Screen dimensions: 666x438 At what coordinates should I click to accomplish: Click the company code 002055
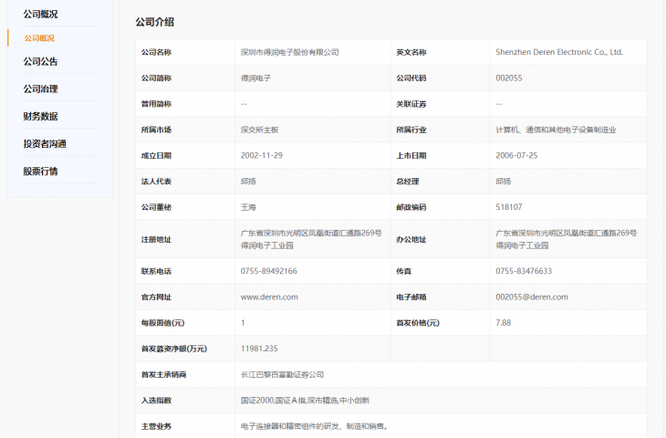pyautogui.click(x=509, y=78)
